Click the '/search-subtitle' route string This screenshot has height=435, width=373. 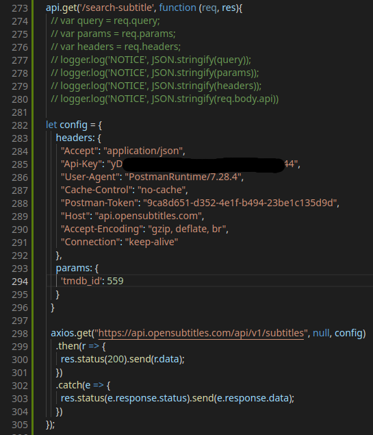click(x=116, y=8)
